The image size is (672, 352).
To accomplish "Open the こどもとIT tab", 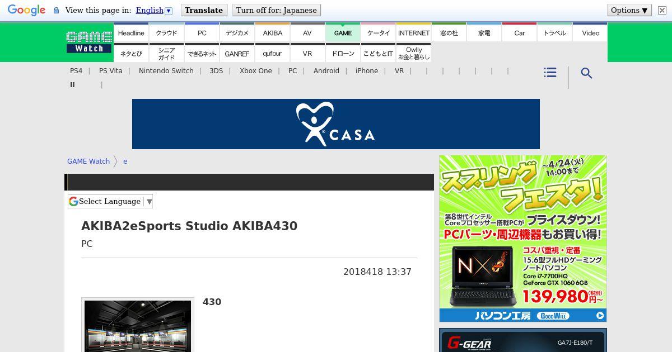I will click(x=378, y=54).
